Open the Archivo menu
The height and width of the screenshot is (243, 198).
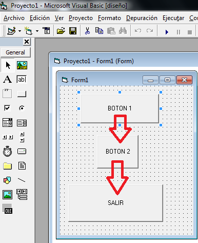[x=14, y=18]
